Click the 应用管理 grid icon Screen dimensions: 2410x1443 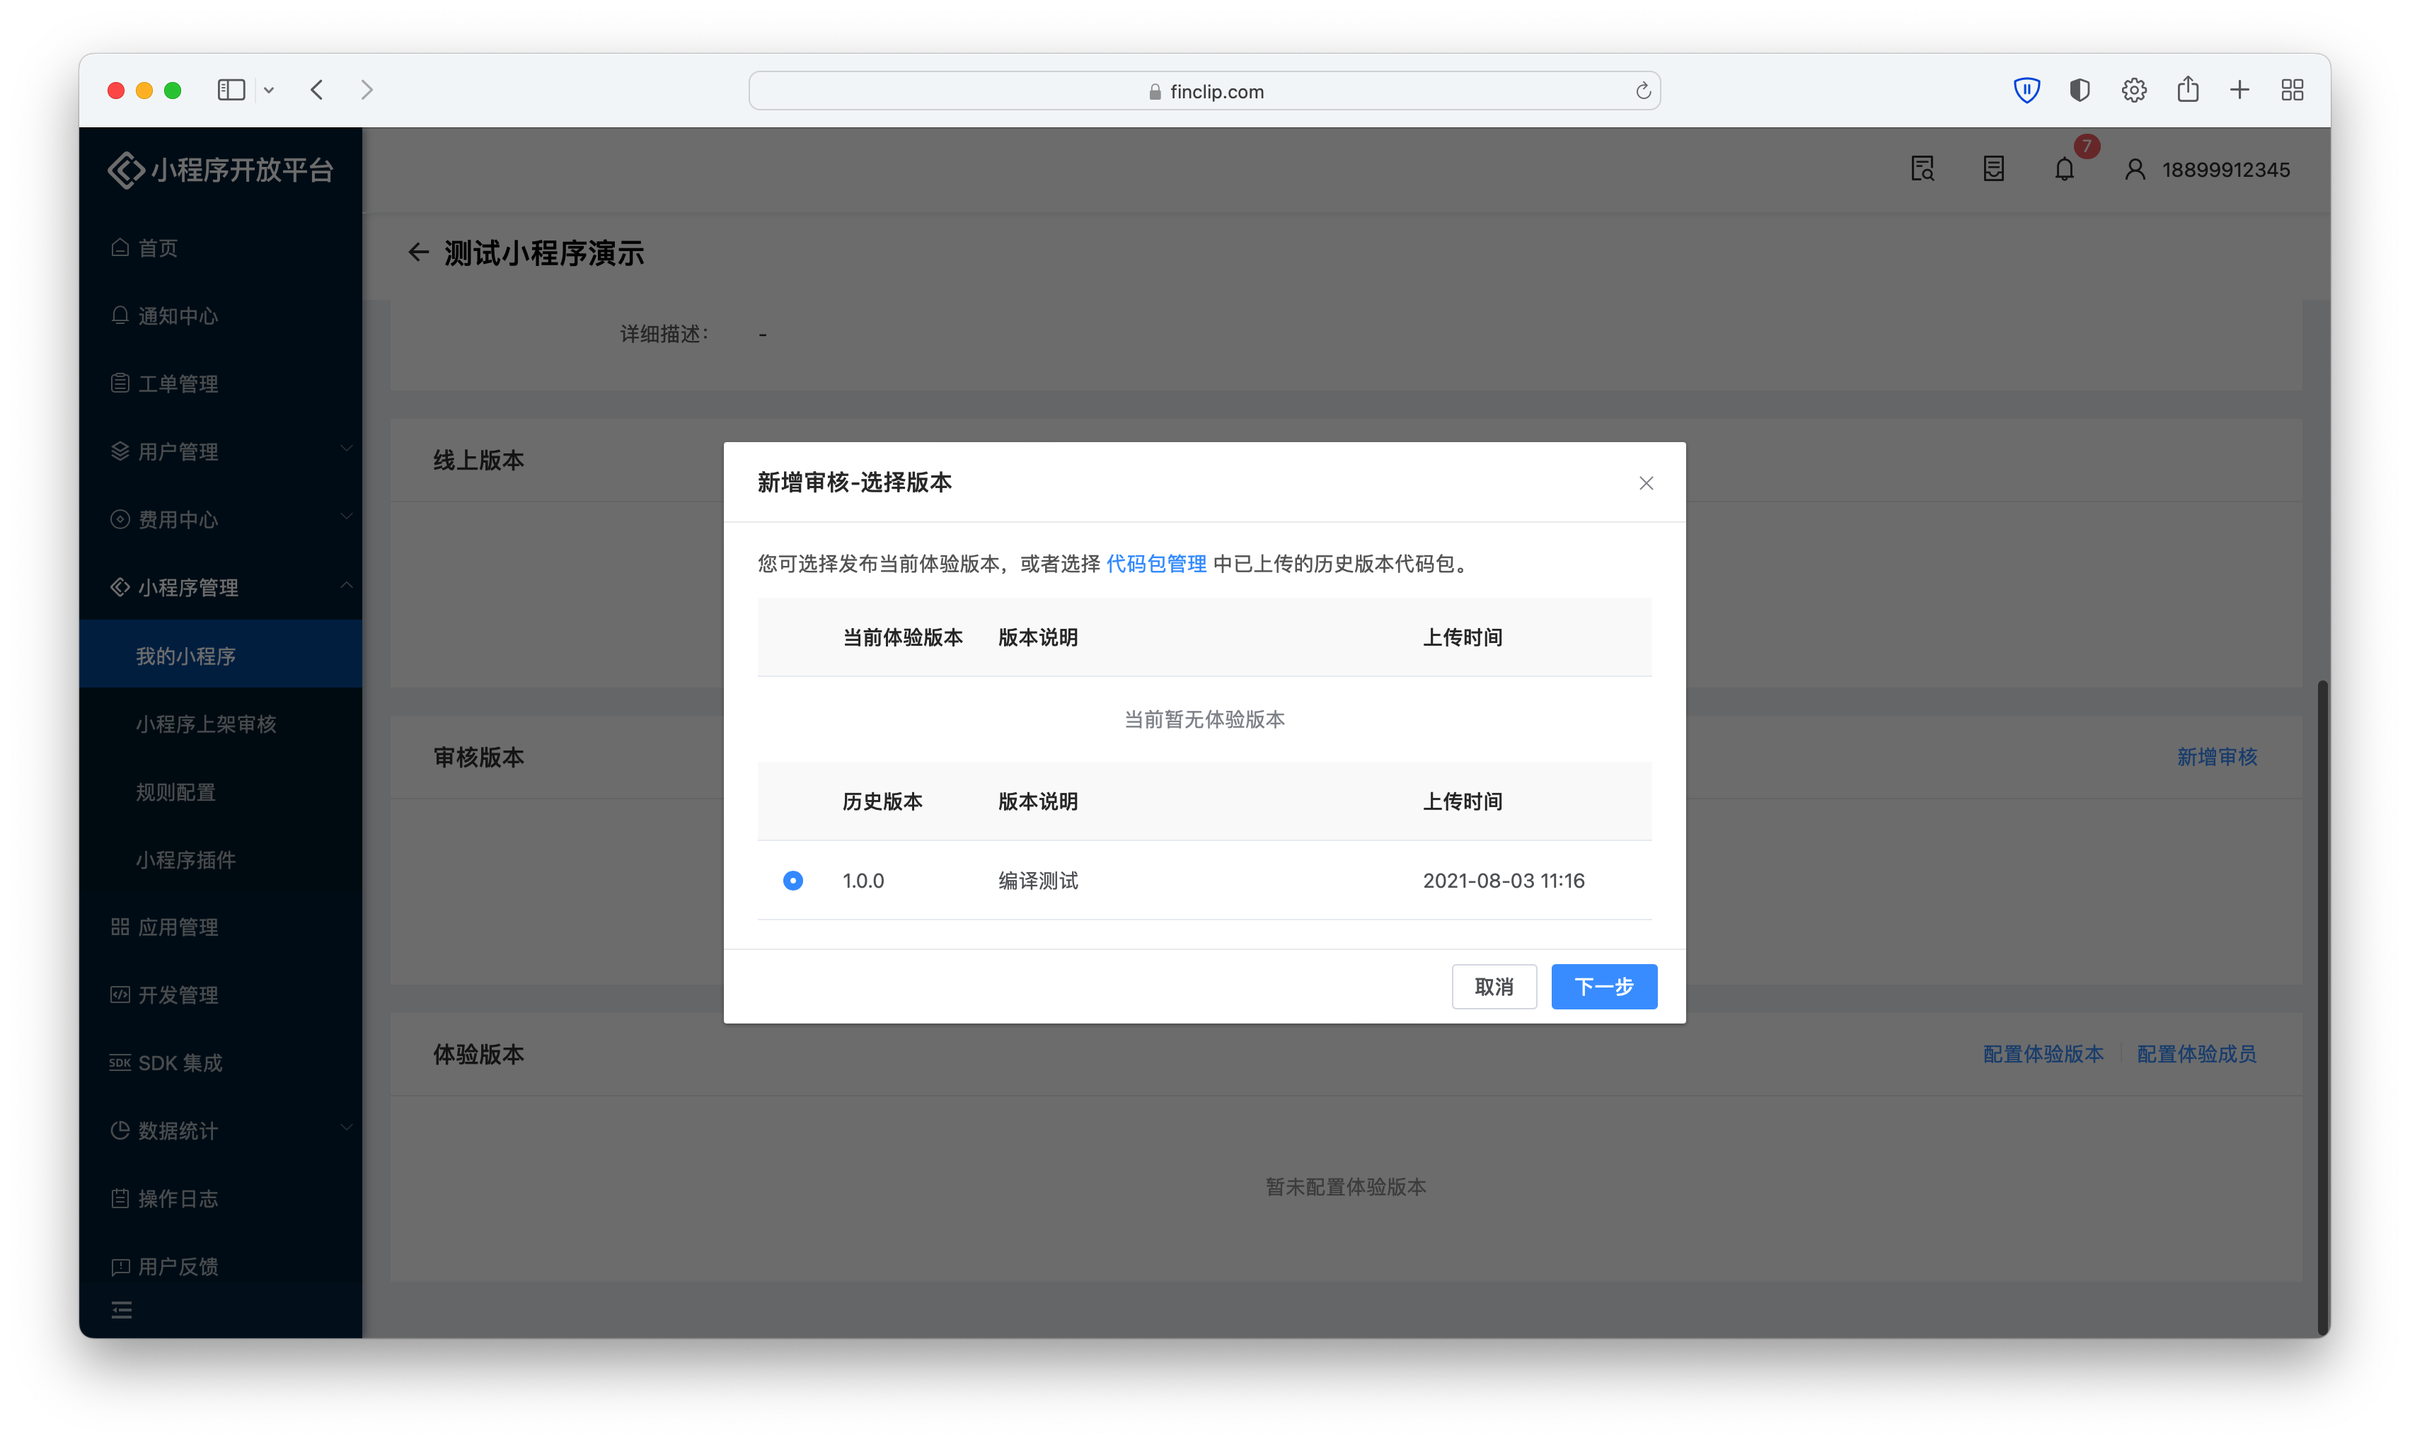pyautogui.click(x=120, y=927)
